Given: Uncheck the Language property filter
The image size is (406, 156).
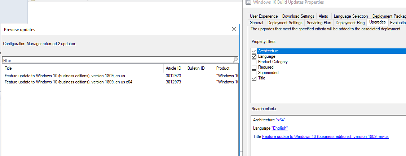Looking at the screenshot, I should 254,56.
